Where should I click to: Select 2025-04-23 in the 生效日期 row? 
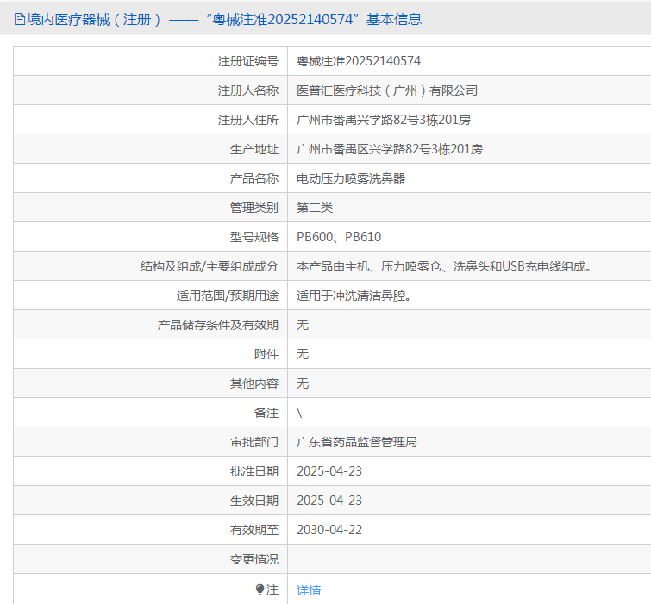coord(329,501)
